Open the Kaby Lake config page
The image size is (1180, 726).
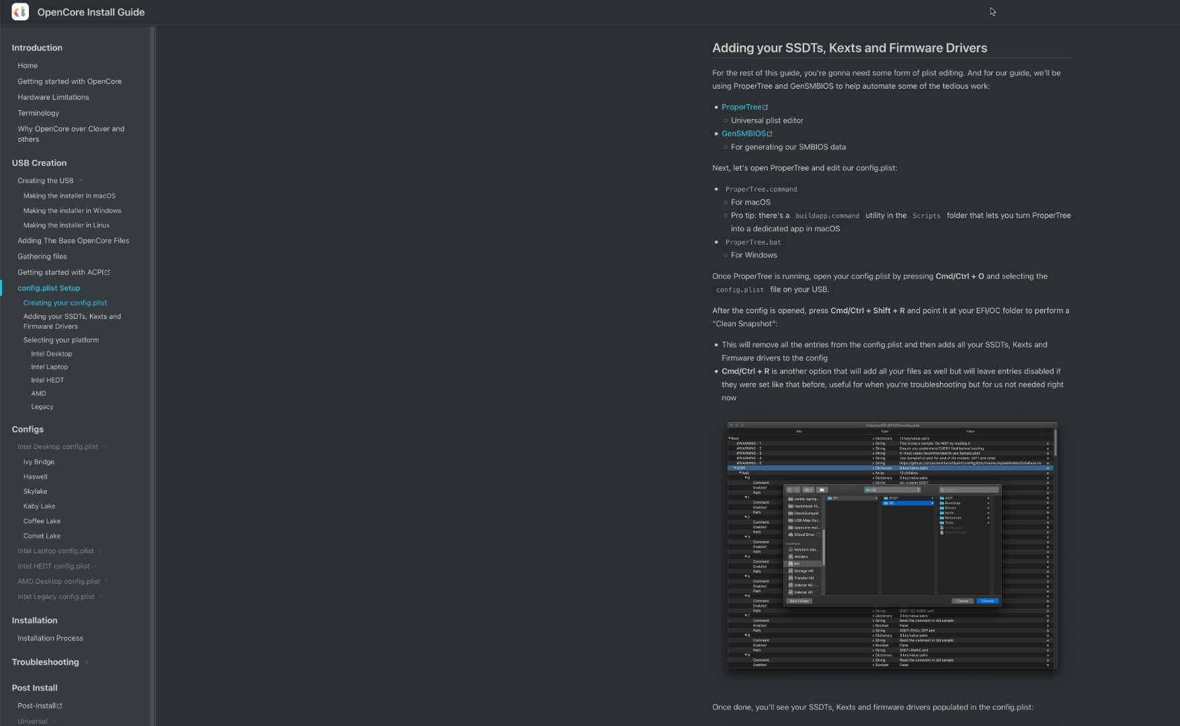click(39, 507)
